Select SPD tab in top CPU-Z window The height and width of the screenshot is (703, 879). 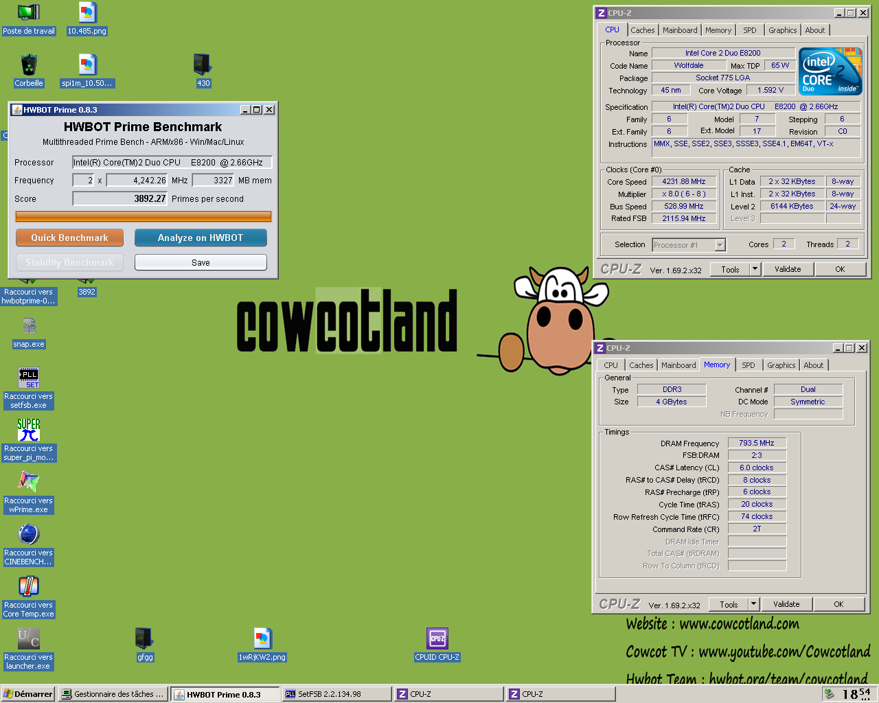click(749, 30)
